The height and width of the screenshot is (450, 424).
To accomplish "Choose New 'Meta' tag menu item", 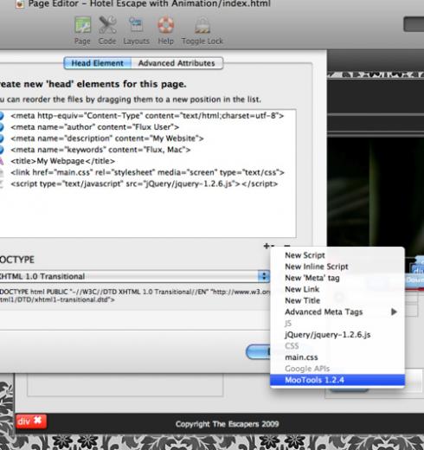I will pyautogui.click(x=337, y=278).
